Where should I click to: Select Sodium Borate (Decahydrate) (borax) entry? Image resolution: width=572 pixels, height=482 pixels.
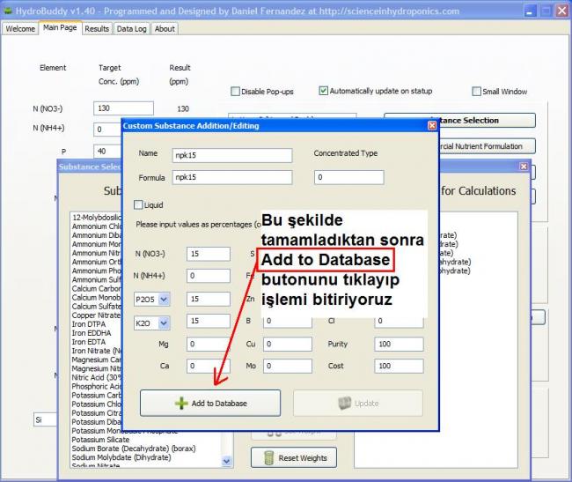click(x=134, y=449)
